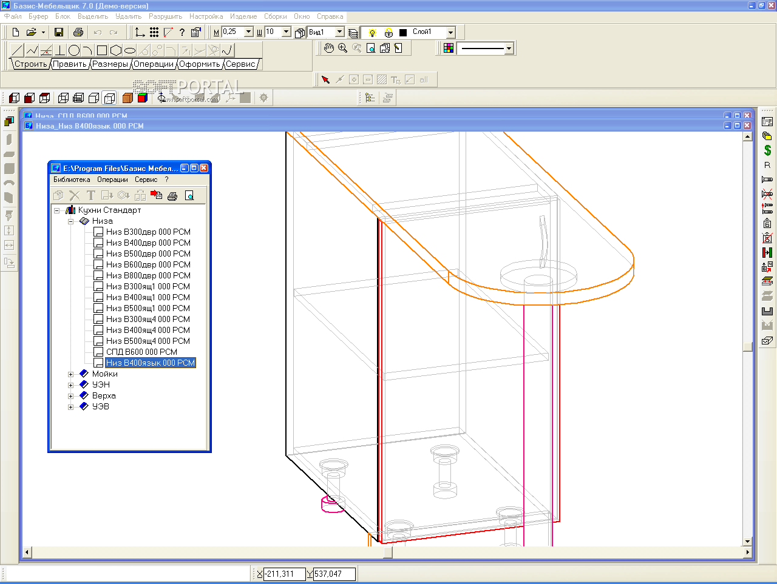Viewport: 777px width, 584px height.
Task: Select Низ В500ящ4 000 РСМ item
Action: coord(148,341)
